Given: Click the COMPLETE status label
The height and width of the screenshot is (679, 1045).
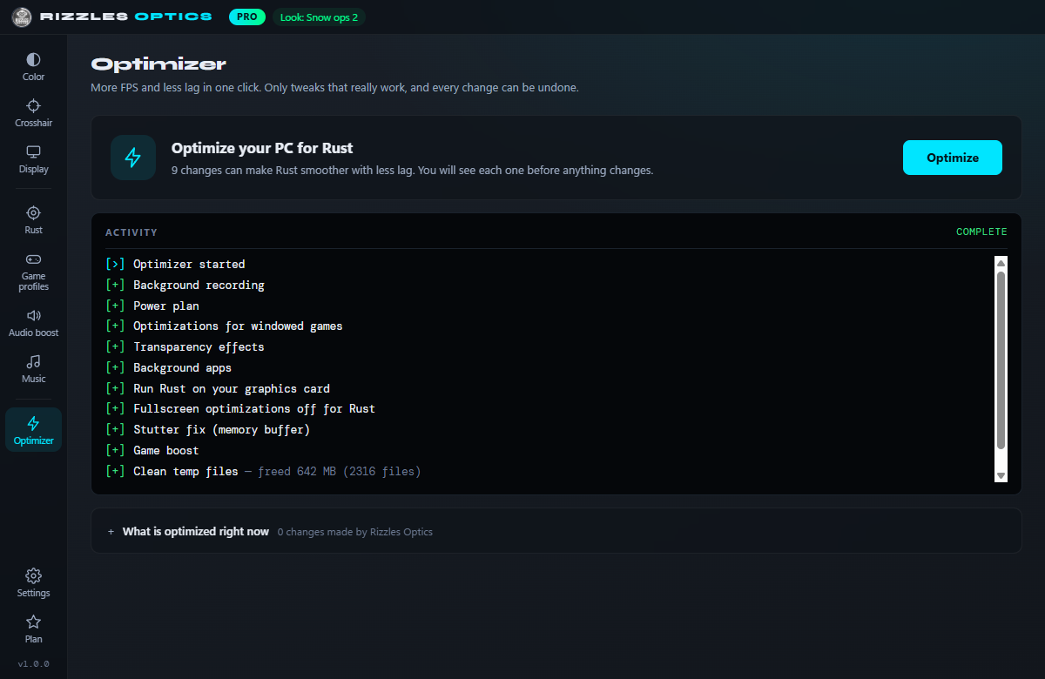Looking at the screenshot, I should (x=981, y=232).
